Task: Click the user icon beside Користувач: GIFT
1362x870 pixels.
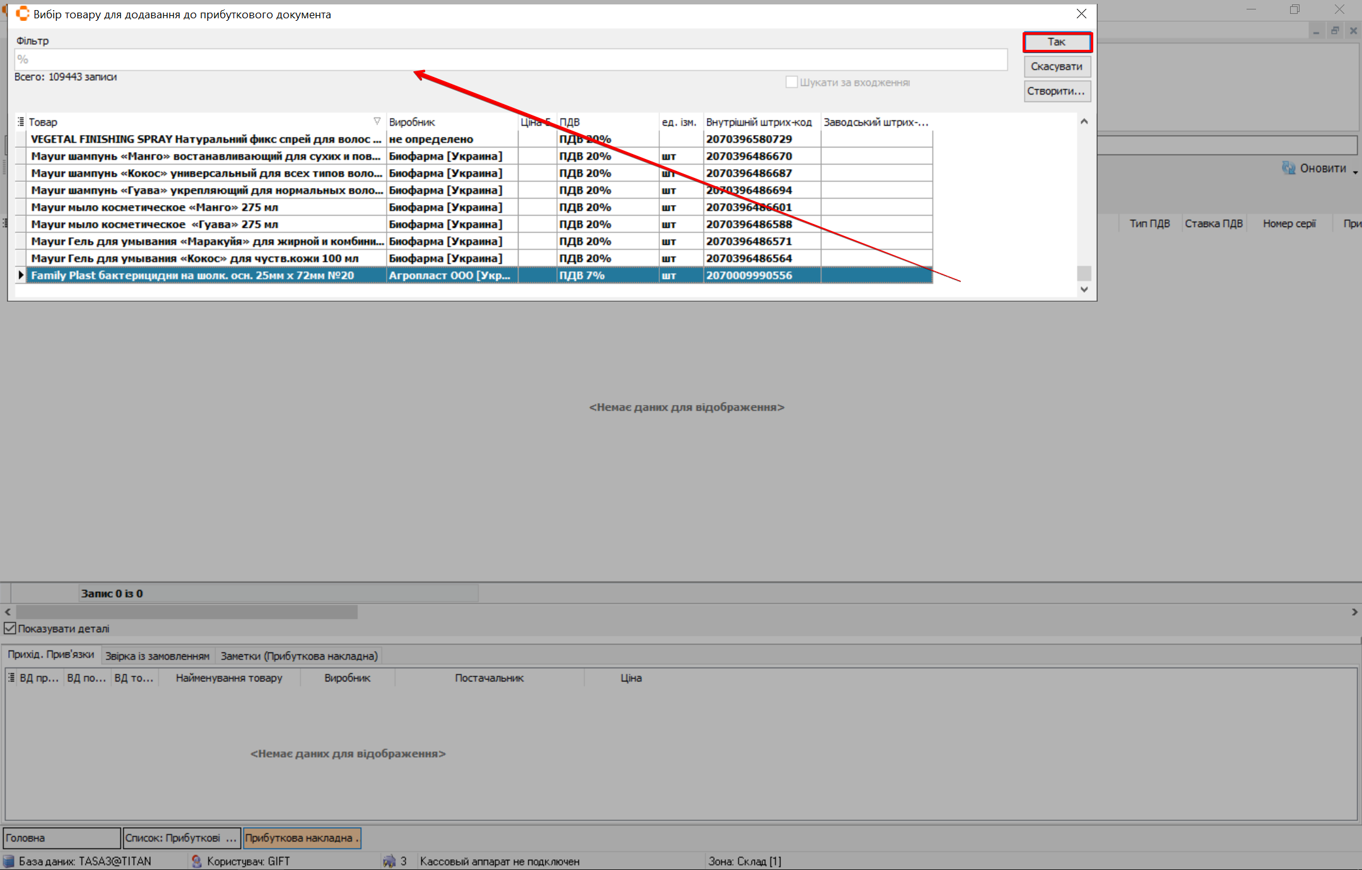Action: (196, 861)
